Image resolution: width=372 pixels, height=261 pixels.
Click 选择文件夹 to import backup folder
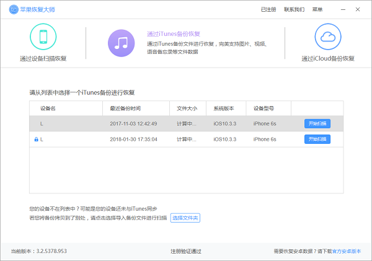click(x=185, y=218)
